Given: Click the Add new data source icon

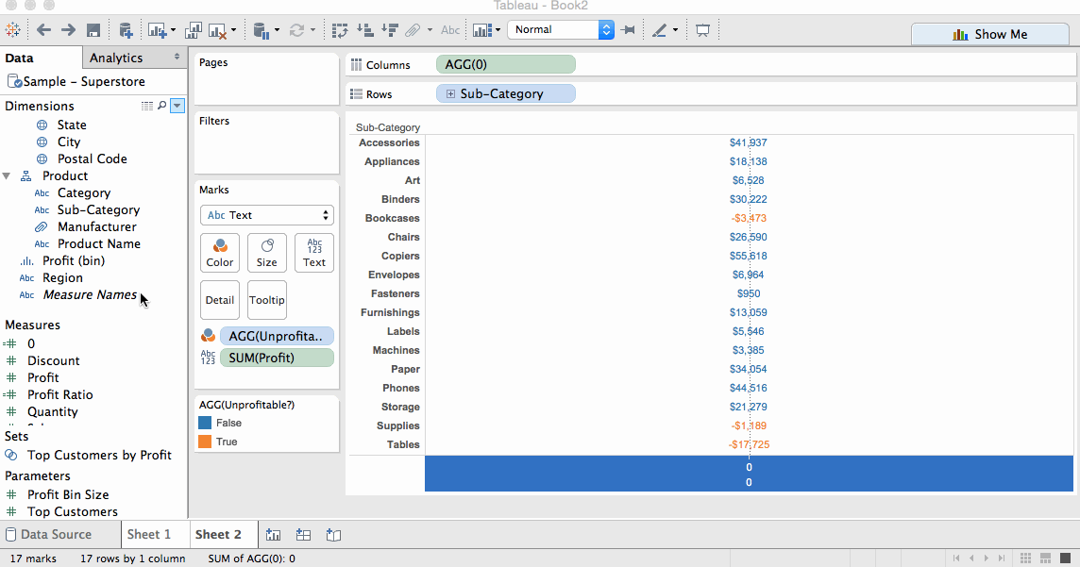Looking at the screenshot, I should click(126, 30).
